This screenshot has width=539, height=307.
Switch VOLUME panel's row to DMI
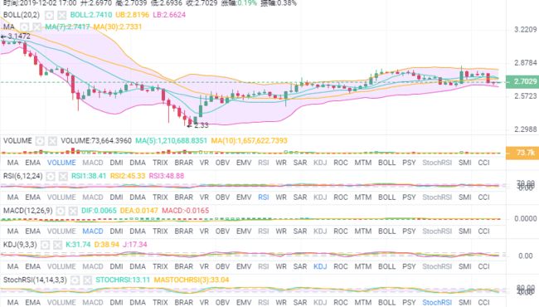(x=117, y=163)
